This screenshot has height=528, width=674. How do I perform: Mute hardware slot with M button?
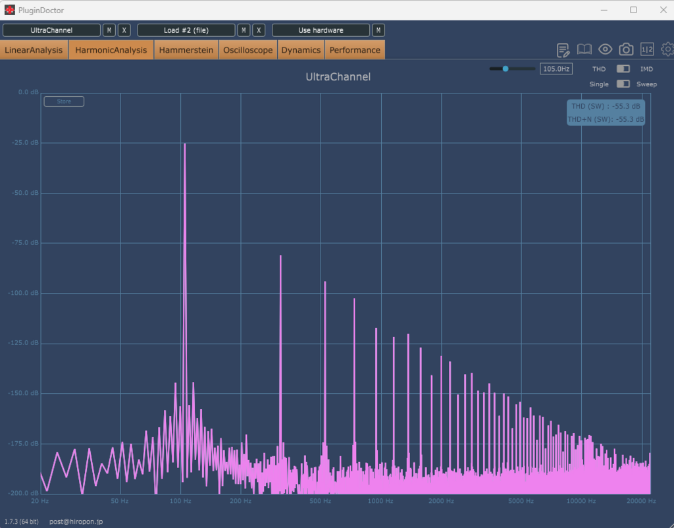click(x=378, y=30)
